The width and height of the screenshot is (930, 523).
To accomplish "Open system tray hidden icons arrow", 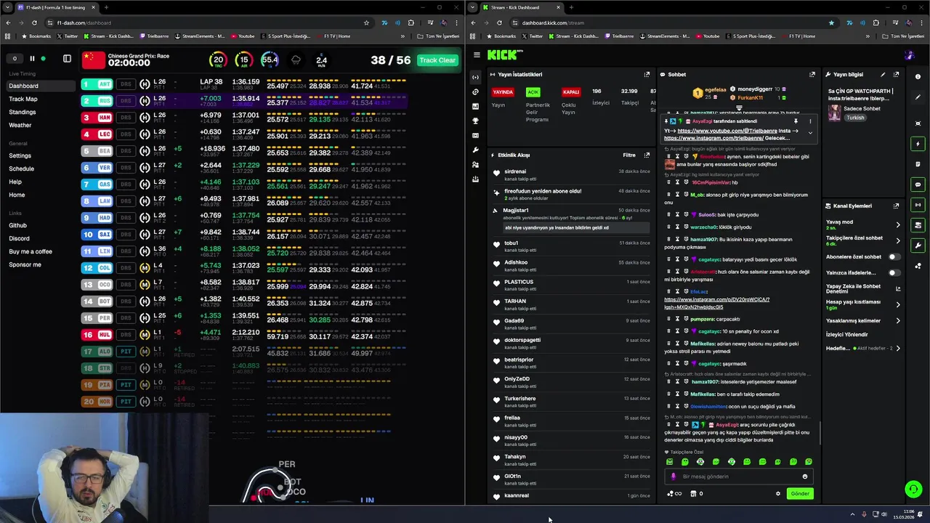I will click(852, 514).
